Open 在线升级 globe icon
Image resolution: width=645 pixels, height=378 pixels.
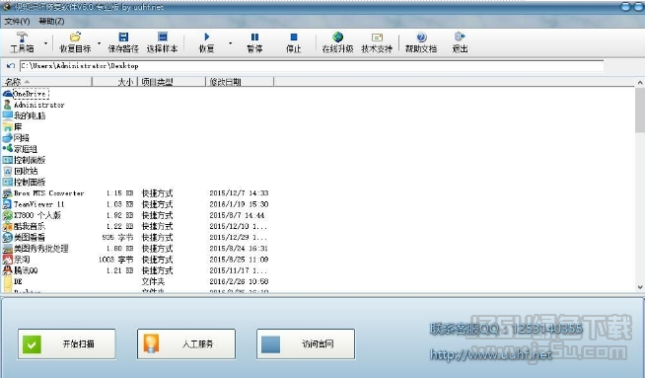337,38
